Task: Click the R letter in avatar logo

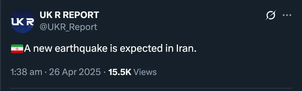Action: pyautogui.click(x=30, y=22)
